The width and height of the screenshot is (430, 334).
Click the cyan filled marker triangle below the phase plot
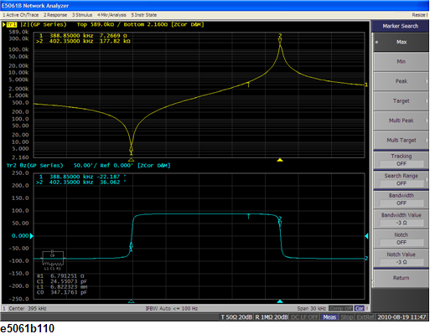pos(280,301)
